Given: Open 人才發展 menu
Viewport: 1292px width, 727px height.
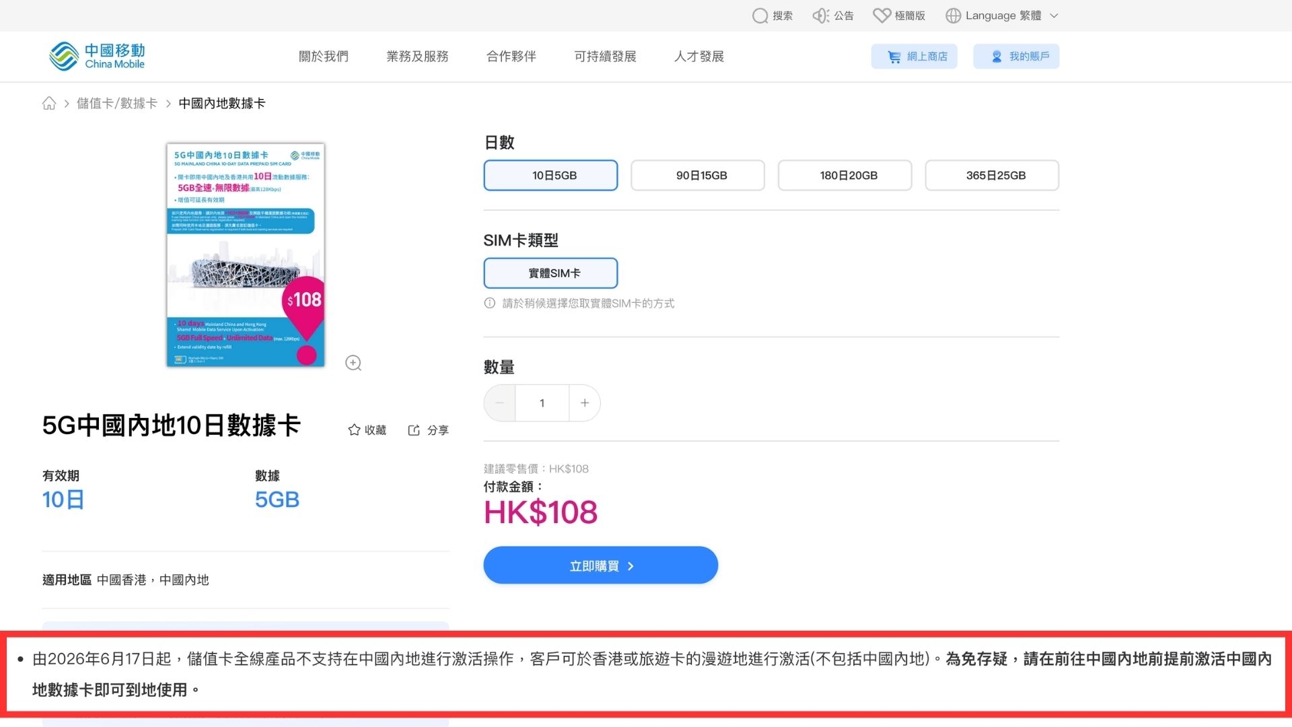Looking at the screenshot, I should click(x=699, y=57).
